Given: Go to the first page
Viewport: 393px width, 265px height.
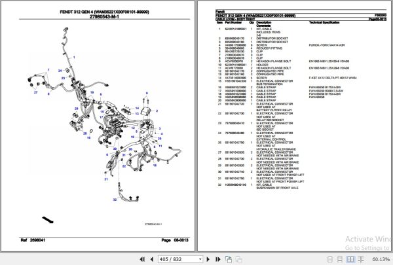Looking at the screenshot, I should pos(142,259).
